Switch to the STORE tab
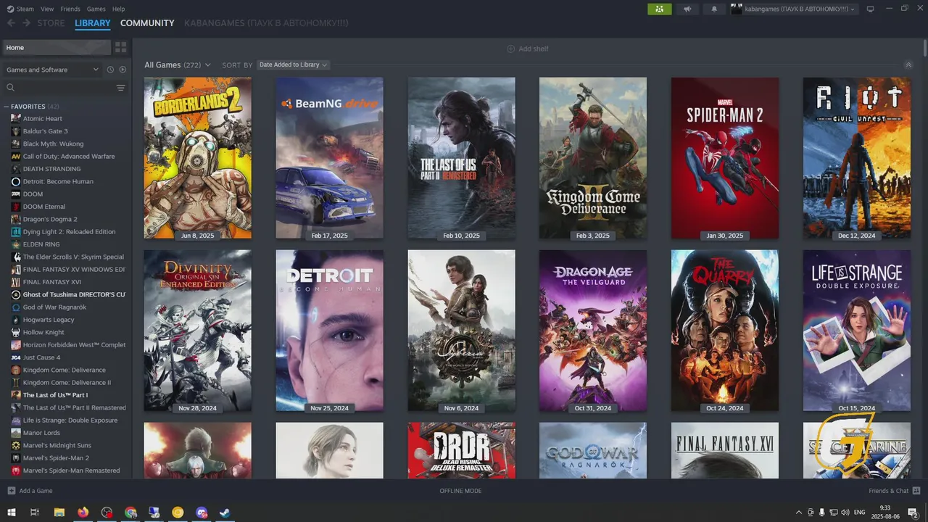The width and height of the screenshot is (928, 522). (51, 23)
